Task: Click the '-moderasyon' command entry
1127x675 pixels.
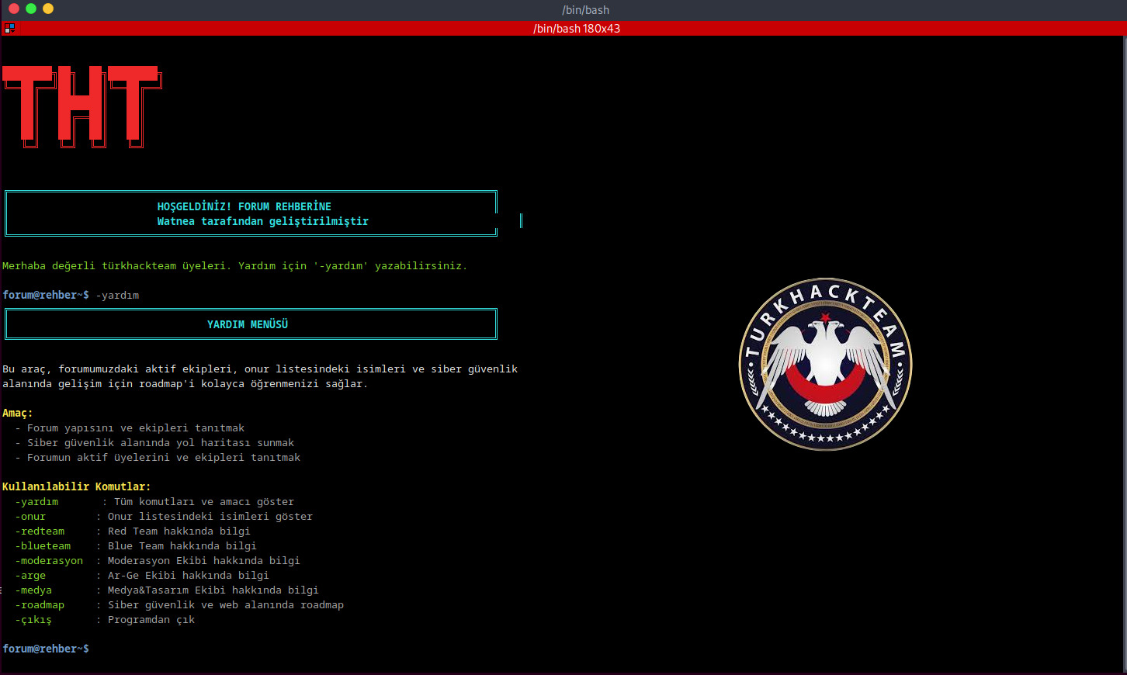Action: (49, 560)
